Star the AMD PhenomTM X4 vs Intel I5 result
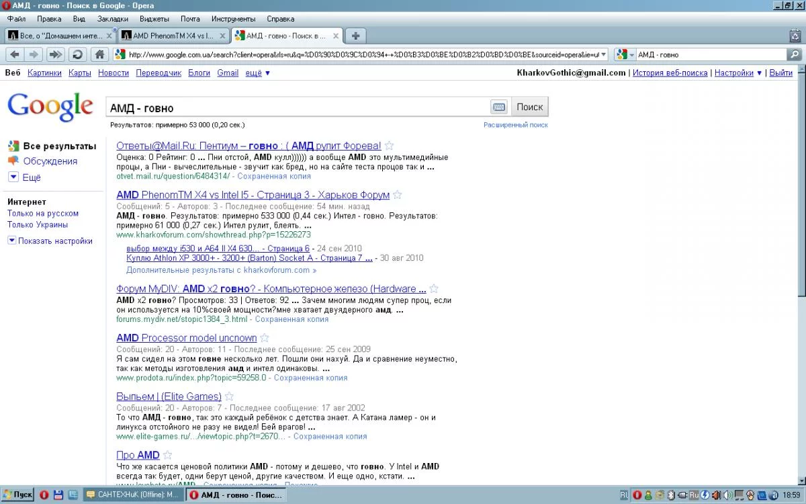 pos(398,195)
